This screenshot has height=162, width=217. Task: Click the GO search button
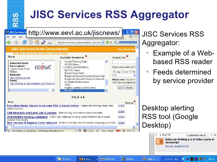[120, 88]
